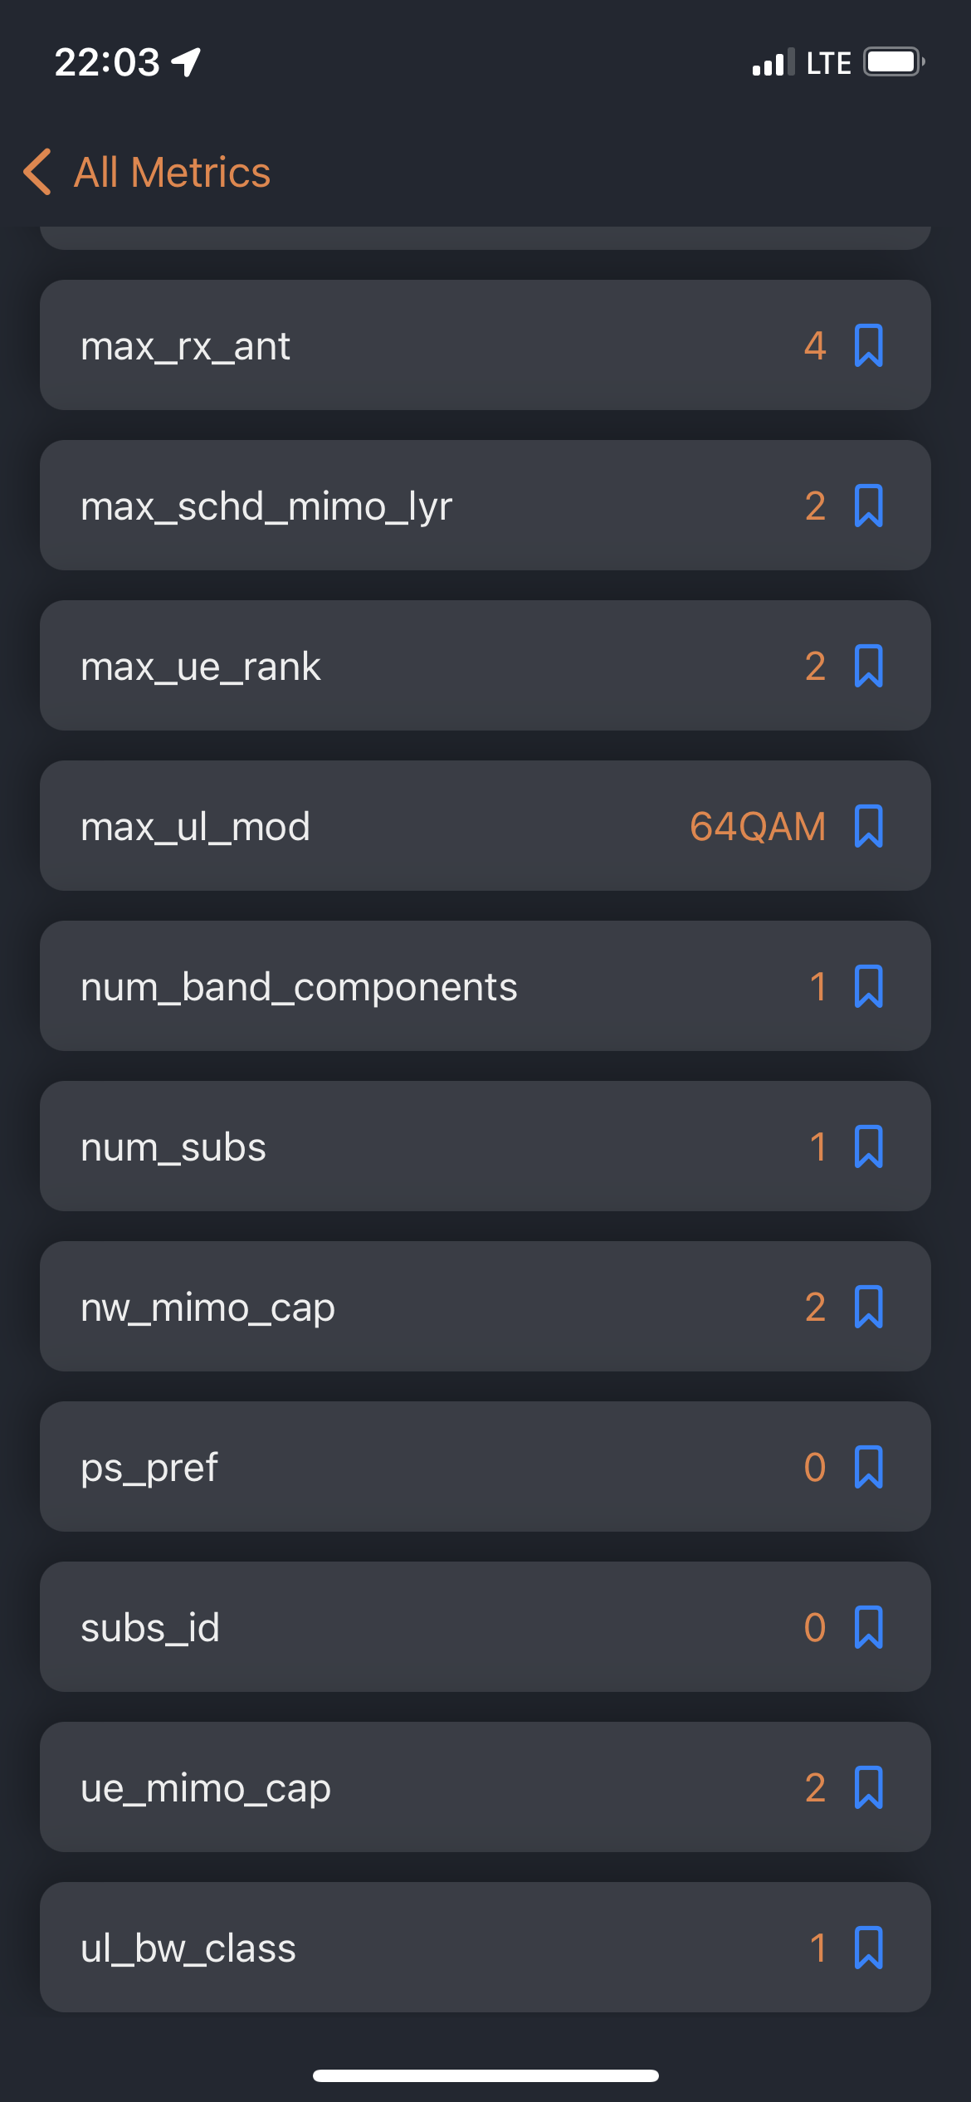
Task: Bookmark the max_schd_mimo_lyr metric
Action: (x=868, y=506)
